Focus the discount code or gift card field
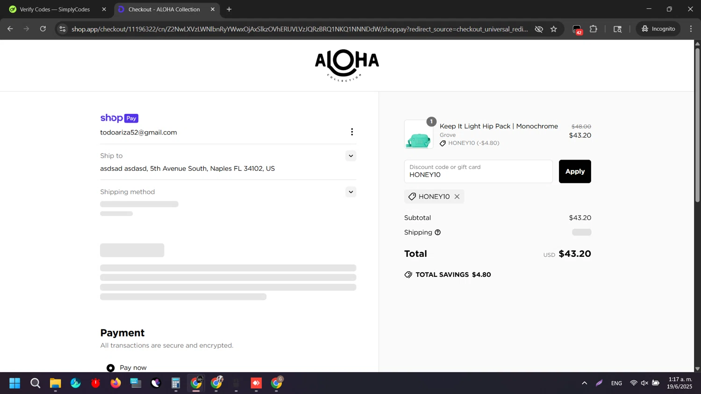The width and height of the screenshot is (701, 394). (x=478, y=171)
